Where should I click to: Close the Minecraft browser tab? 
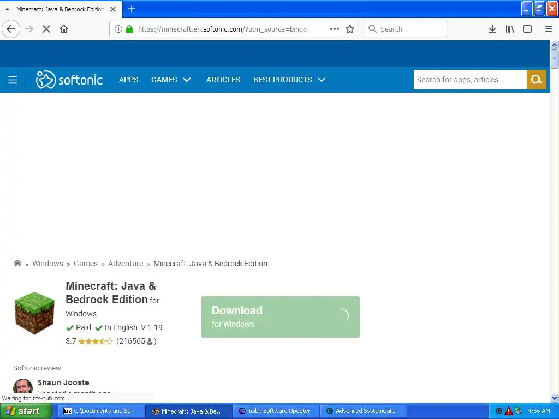[x=113, y=9]
